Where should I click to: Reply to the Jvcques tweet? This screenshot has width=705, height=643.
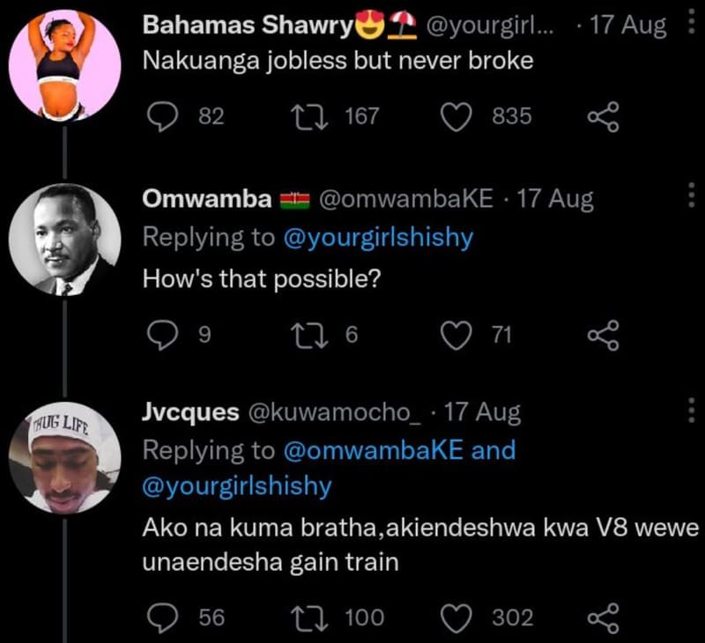(x=159, y=618)
